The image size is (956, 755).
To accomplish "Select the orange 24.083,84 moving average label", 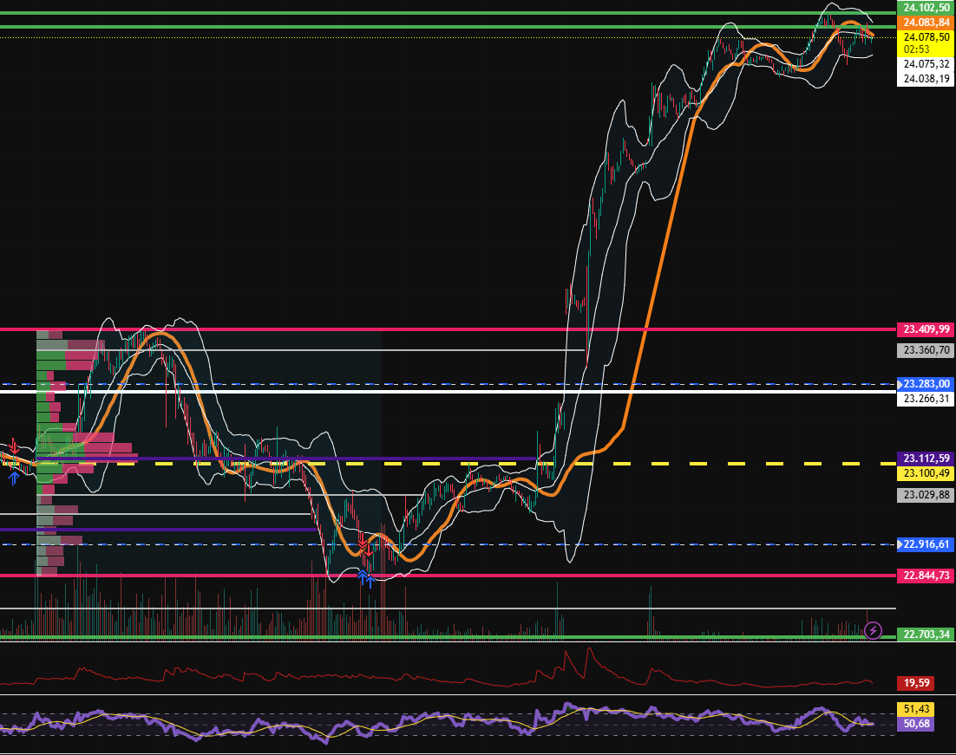I will pyautogui.click(x=926, y=22).
